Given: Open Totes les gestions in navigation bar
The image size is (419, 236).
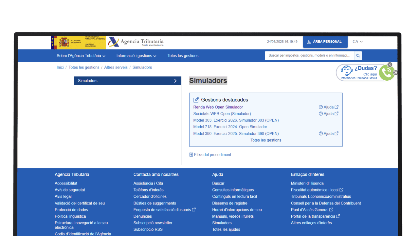Looking at the screenshot, I should (x=183, y=56).
